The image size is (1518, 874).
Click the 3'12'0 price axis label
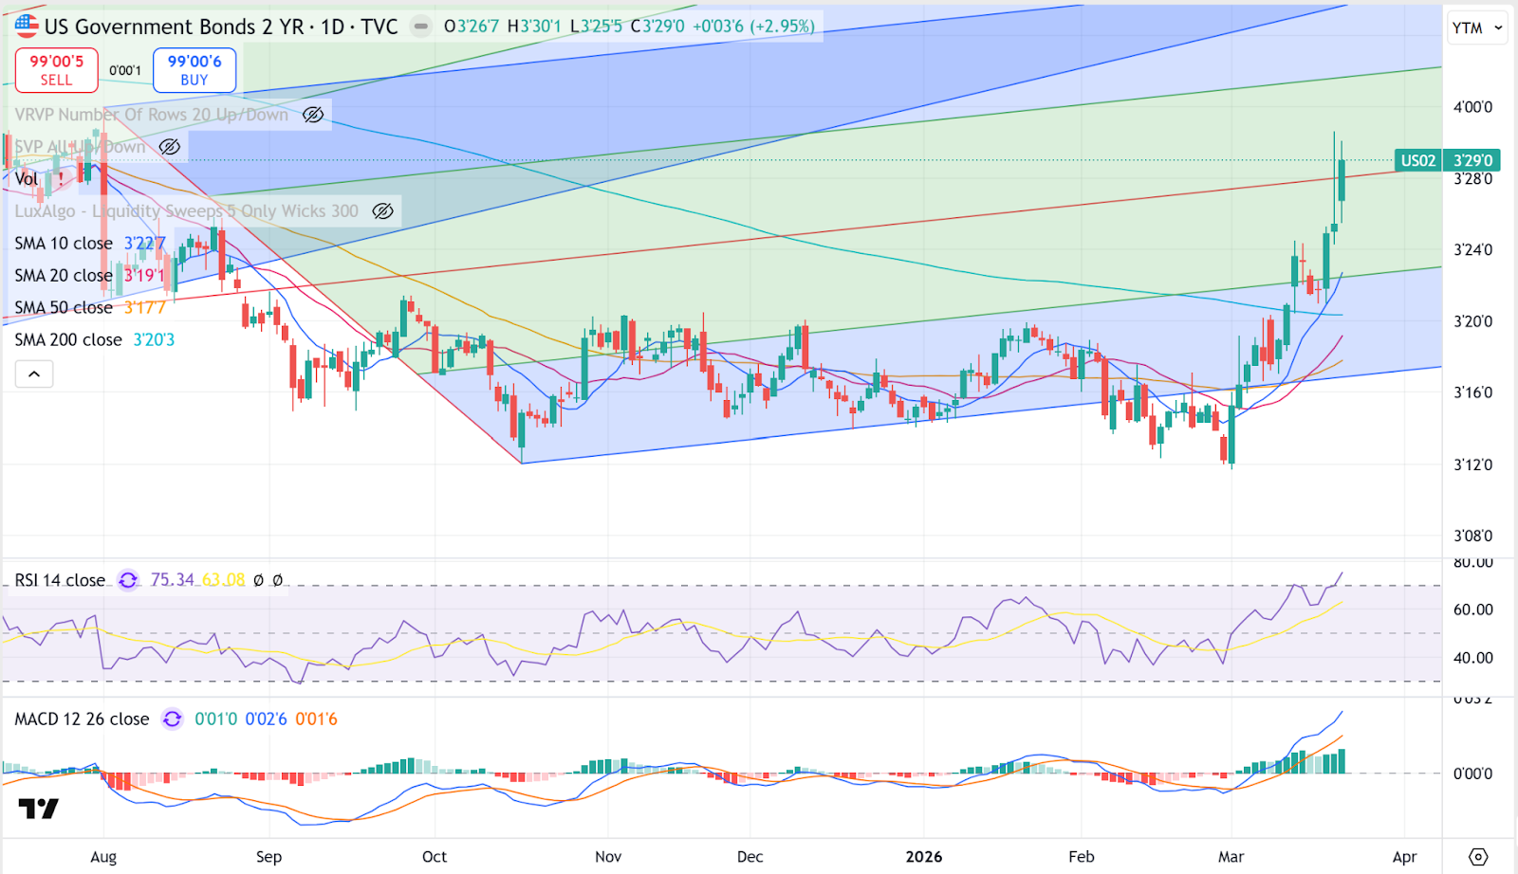click(x=1472, y=464)
